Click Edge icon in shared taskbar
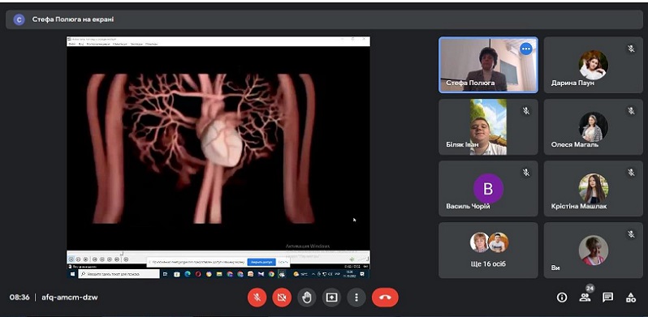This screenshot has width=648, height=317. click(x=188, y=274)
